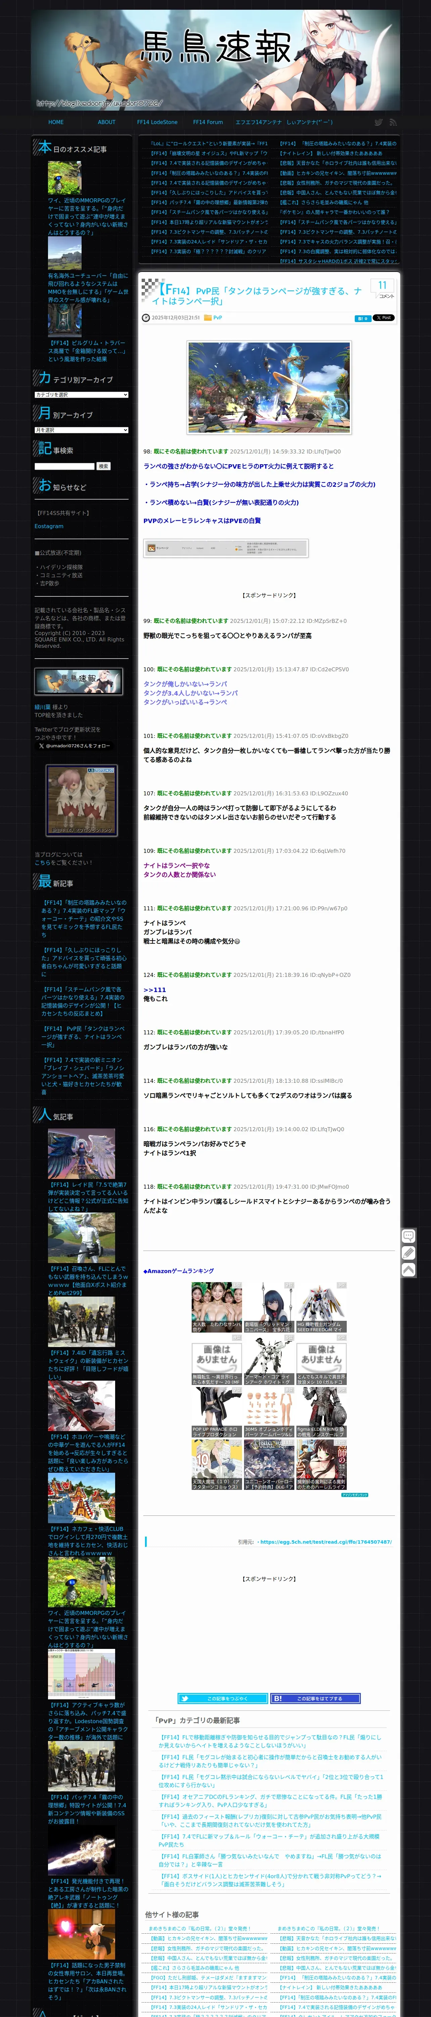This screenshot has height=2017, width=431.
Task: Open Amazon item 天国大魔境（１０）
Action: [x=216, y=1465]
